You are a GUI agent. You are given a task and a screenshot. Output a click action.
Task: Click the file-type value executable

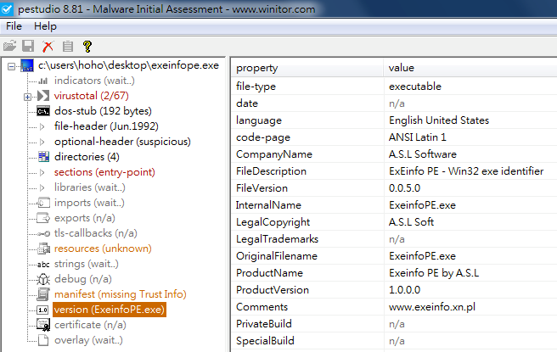click(x=415, y=87)
